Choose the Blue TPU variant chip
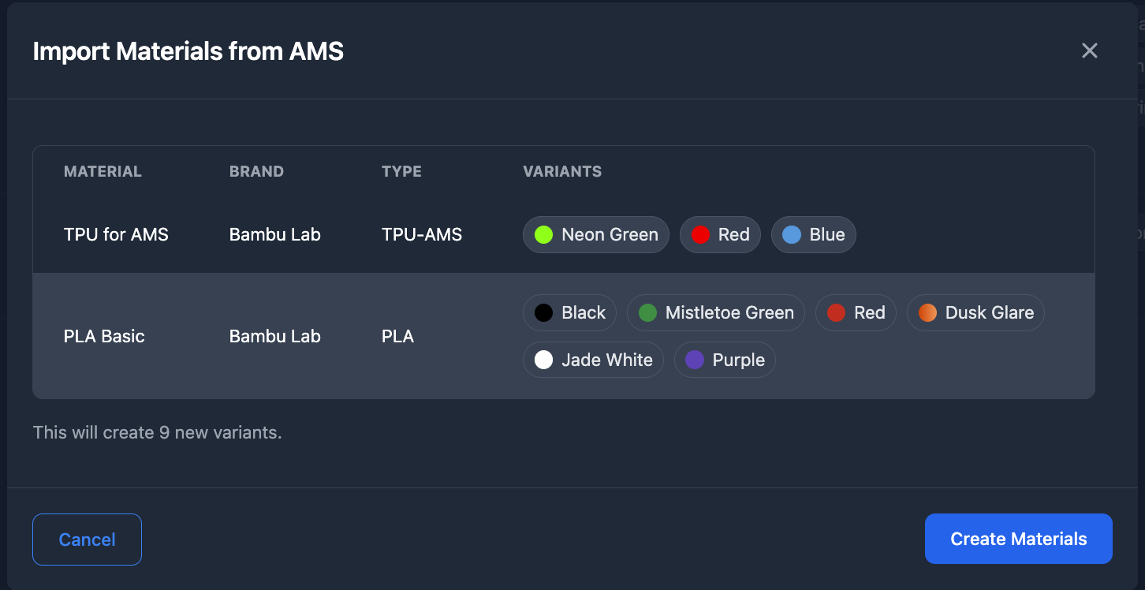Viewport: 1145px width, 590px height. (x=813, y=235)
